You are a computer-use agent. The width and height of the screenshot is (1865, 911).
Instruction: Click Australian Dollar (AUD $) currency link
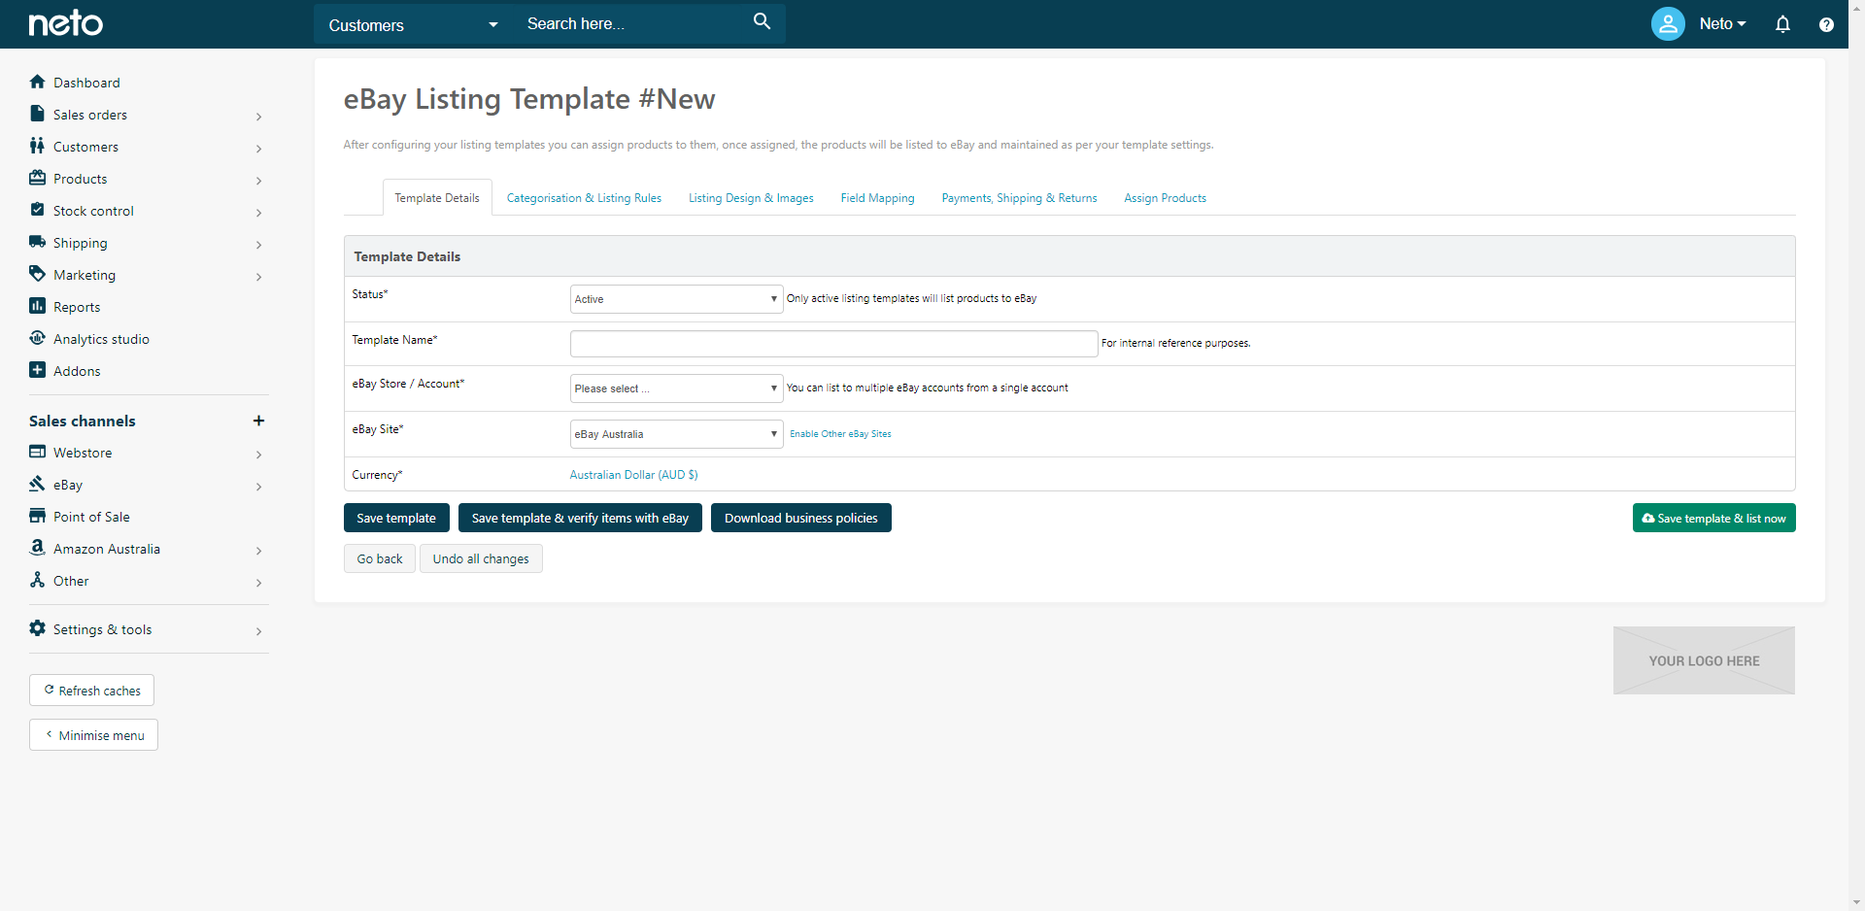[633, 475]
